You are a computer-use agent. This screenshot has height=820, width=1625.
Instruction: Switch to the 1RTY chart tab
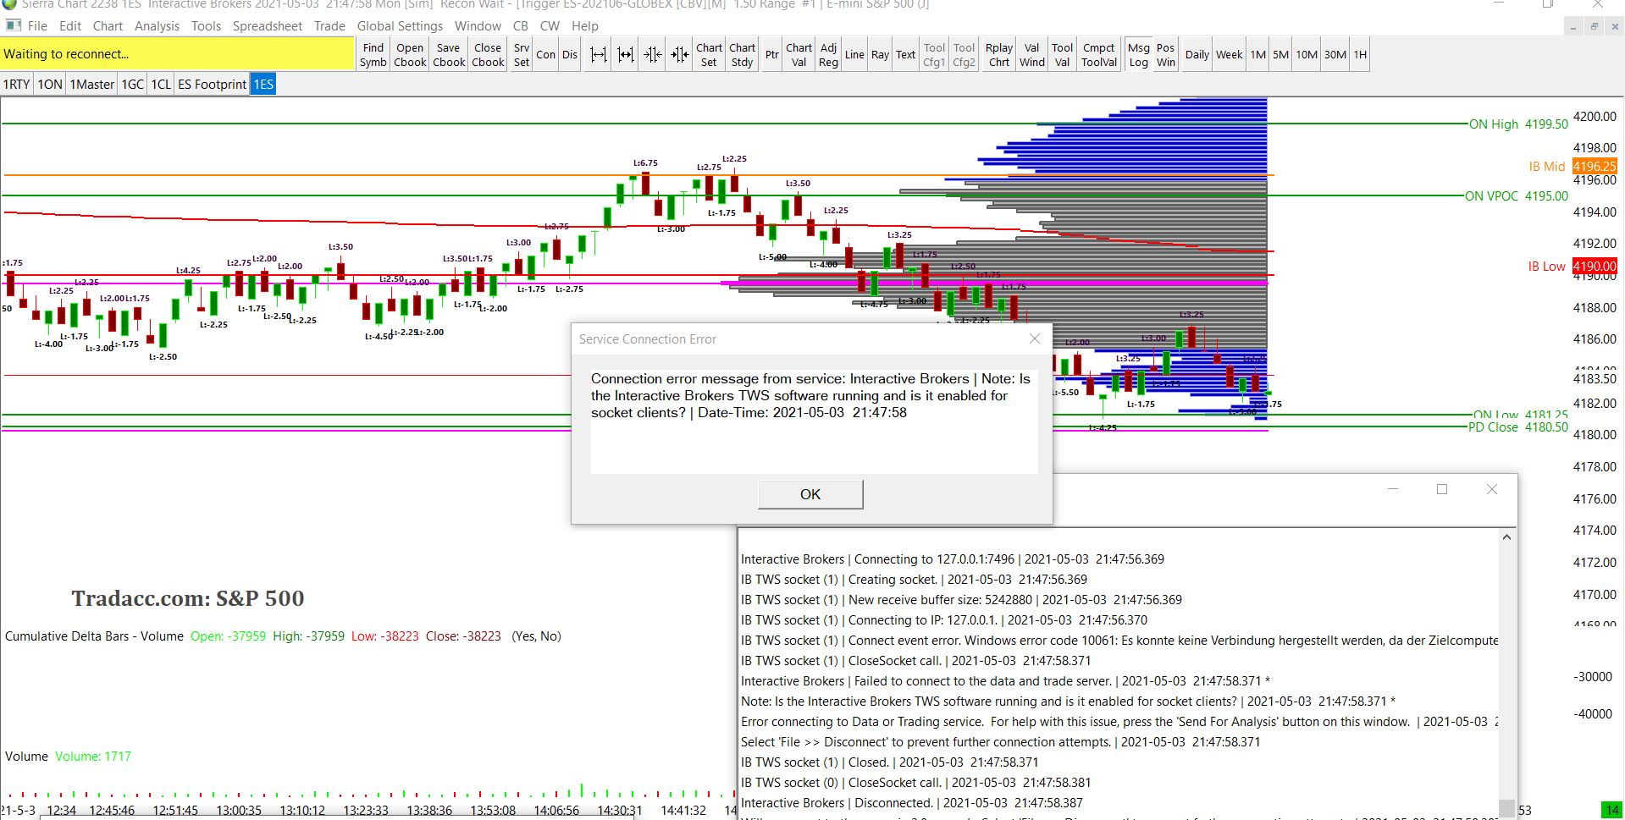(x=17, y=85)
